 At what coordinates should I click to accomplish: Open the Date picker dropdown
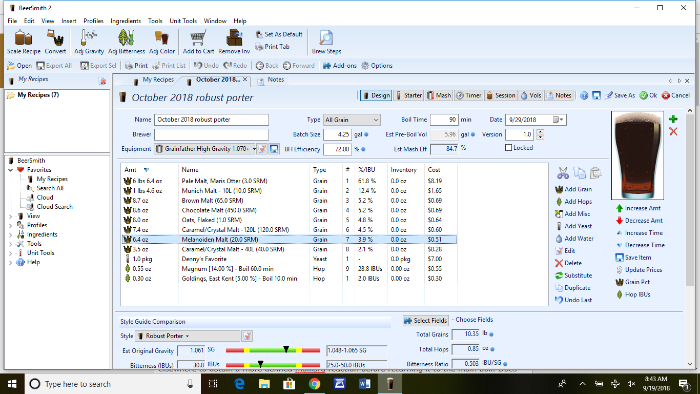click(559, 120)
